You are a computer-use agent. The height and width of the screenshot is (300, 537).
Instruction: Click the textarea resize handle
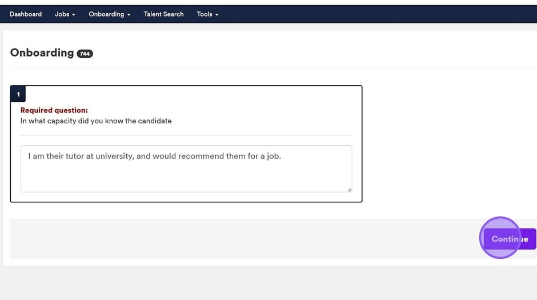(349, 189)
